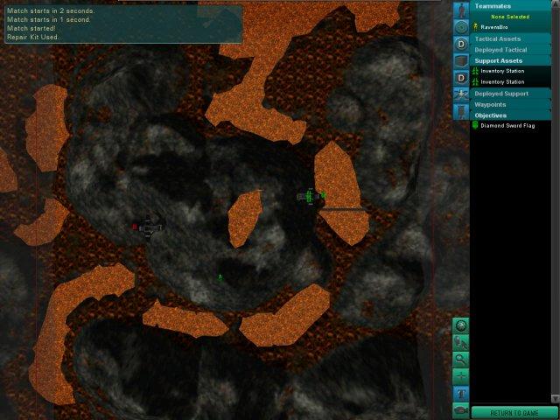Toggle the teammates filter figure icon
560x420 pixels.
point(461,10)
